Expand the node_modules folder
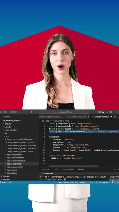 tap(20, 130)
